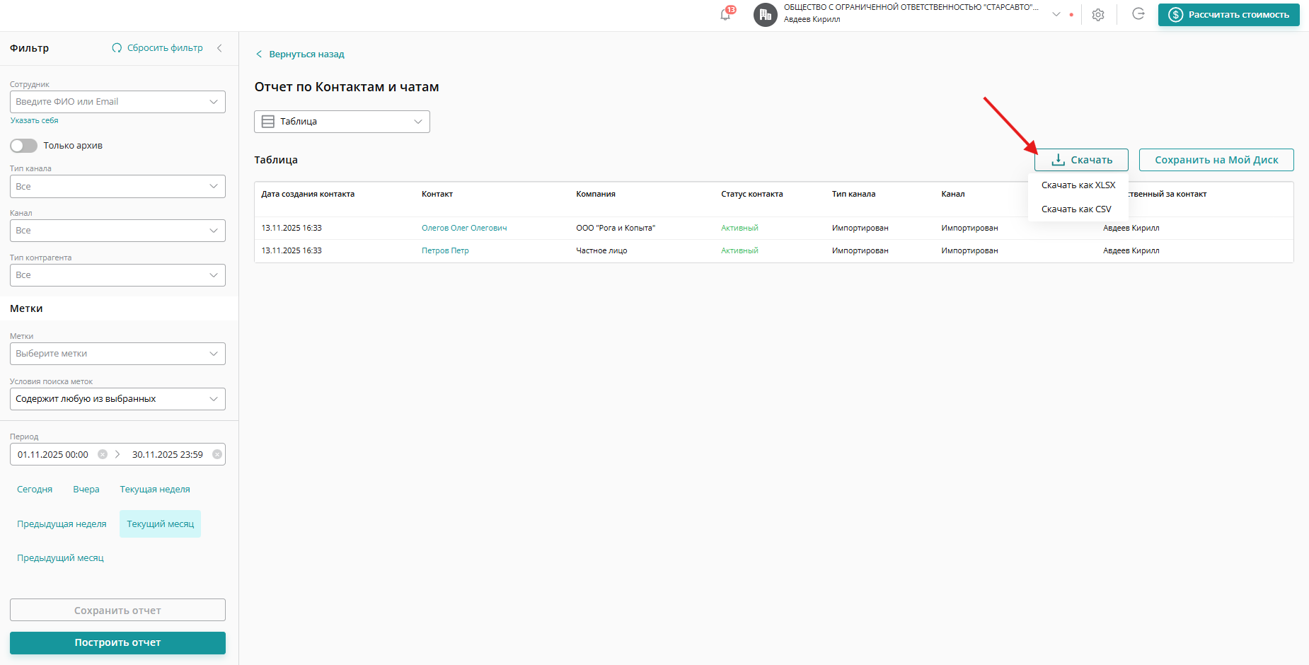Open the 'Тип канала' dropdown
Image resolution: width=1309 pixels, height=665 pixels.
(x=117, y=187)
